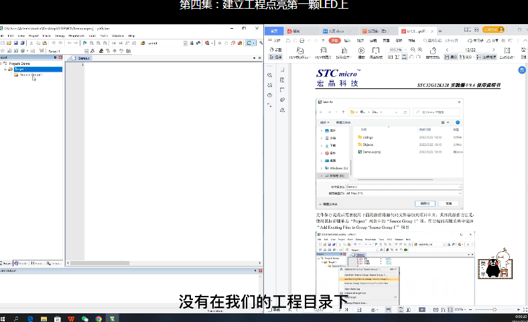This screenshot has width=528, height=322.
Task: Toggle pin on Keil Project panel
Action: pyautogui.click(x=55, y=58)
